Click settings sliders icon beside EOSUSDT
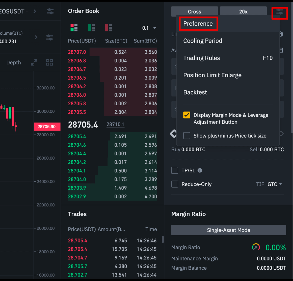Viewport: 293px width, 281px height. click(50, 11)
